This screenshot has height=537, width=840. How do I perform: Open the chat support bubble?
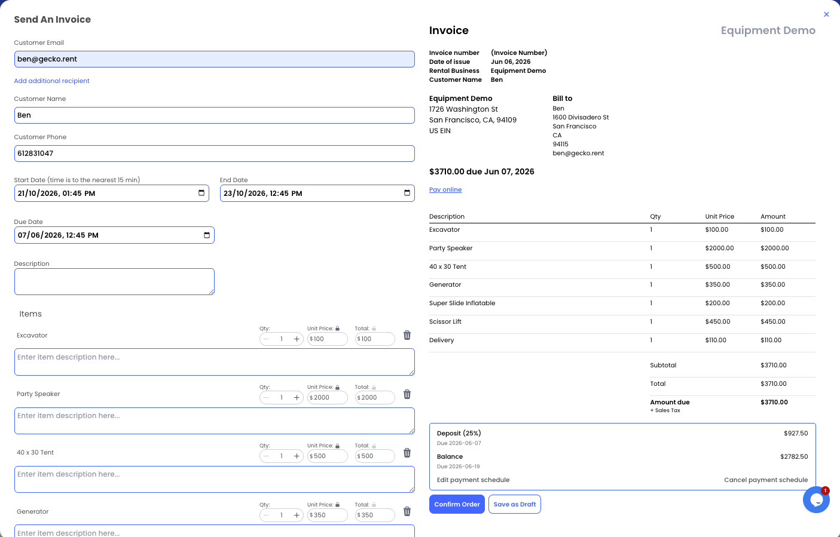[x=816, y=500]
